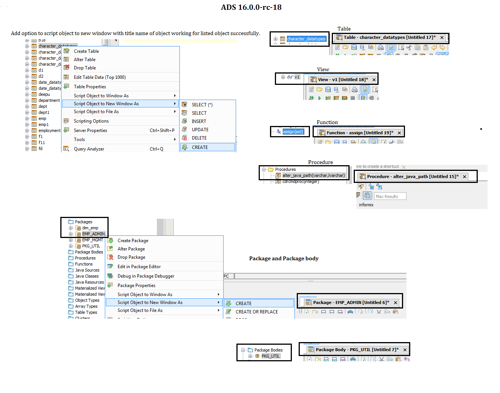Screen dimensions: 500x393
Task: Choose UPDATE script option
Action: pyautogui.click(x=208, y=129)
